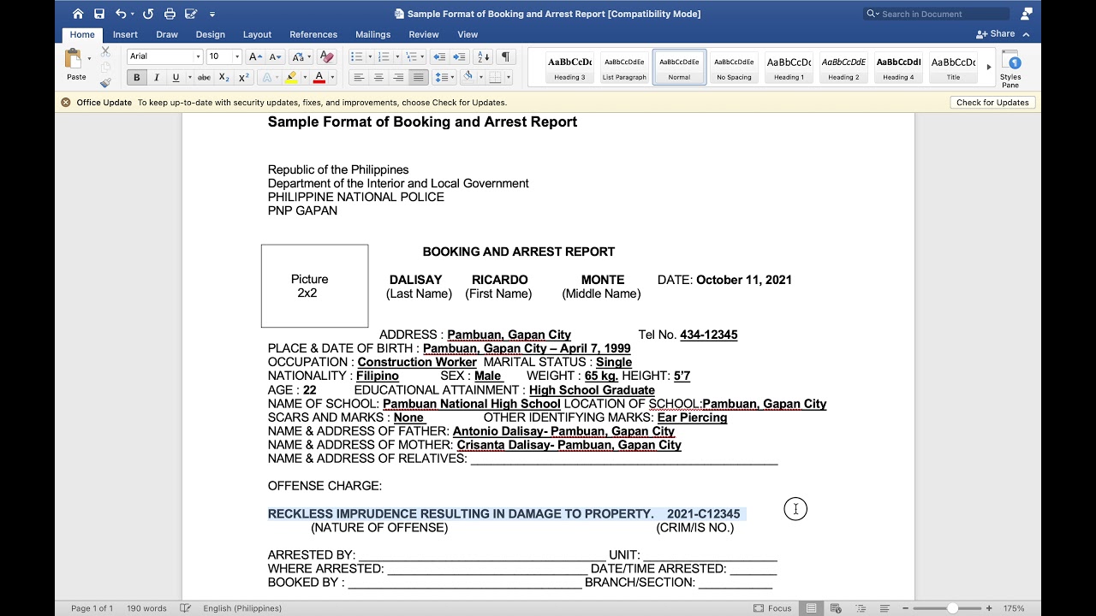
Task: Apply the Title style
Action: pyautogui.click(x=953, y=68)
